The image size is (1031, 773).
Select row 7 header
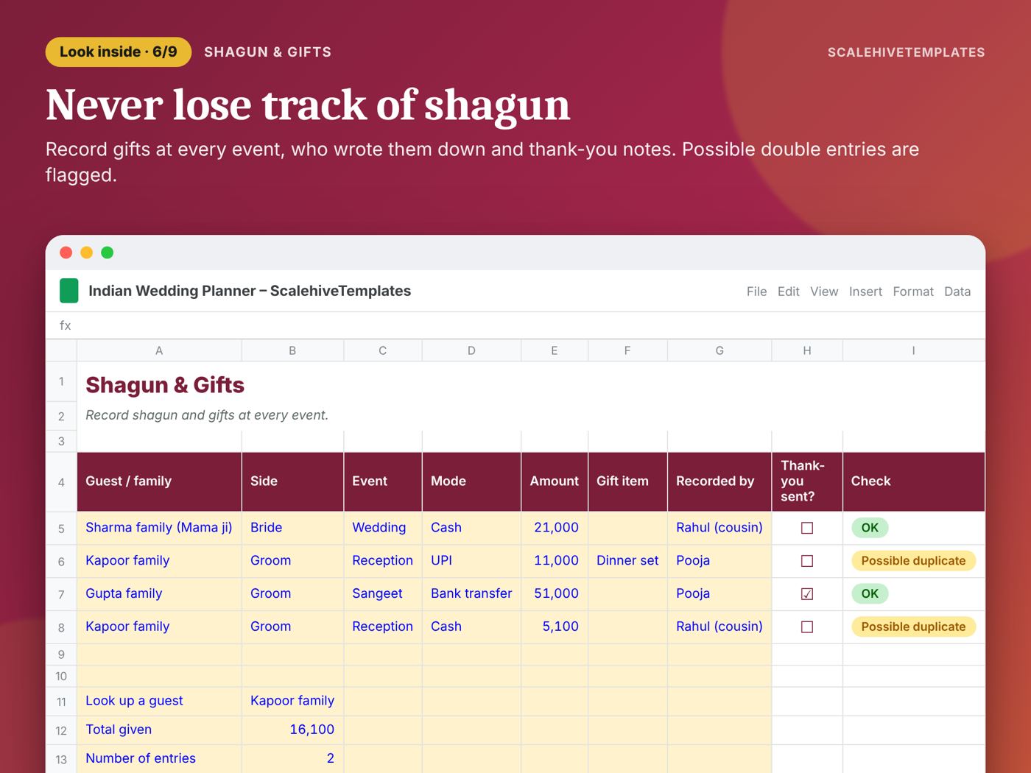[61, 594]
